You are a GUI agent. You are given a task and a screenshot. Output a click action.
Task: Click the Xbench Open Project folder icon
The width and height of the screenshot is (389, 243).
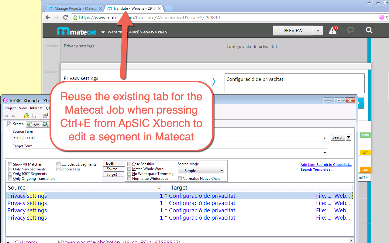26,116
